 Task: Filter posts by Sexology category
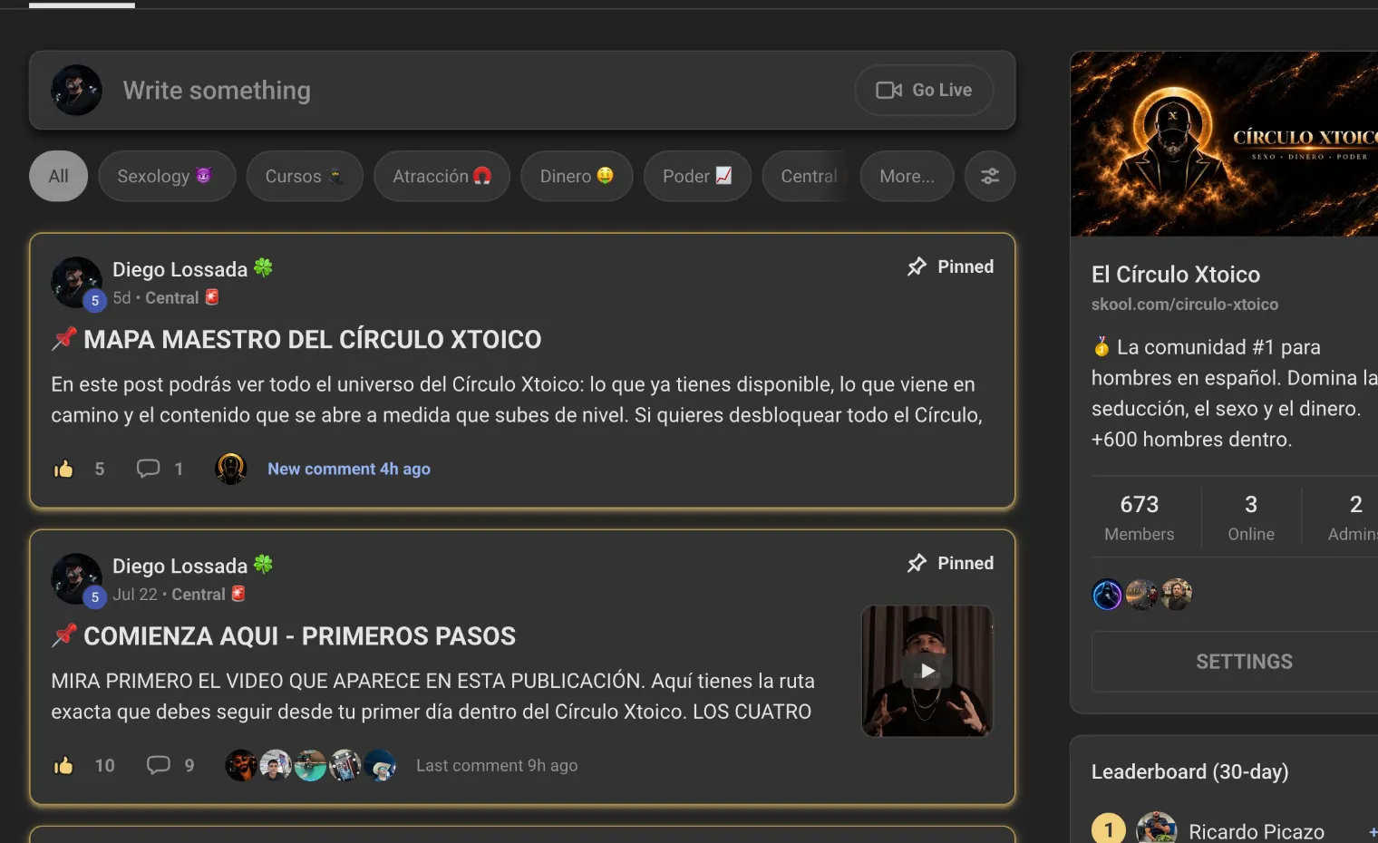click(167, 176)
